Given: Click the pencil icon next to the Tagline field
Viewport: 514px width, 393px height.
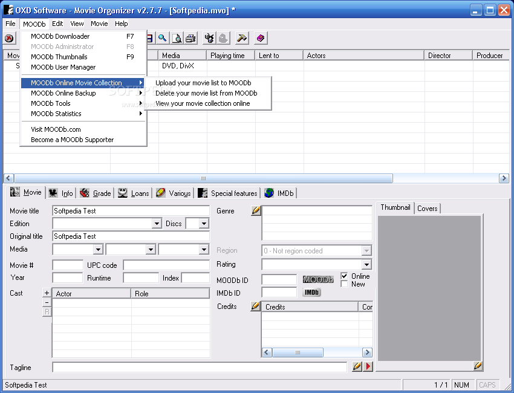Looking at the screenshot, I should [x=357, y=366].
